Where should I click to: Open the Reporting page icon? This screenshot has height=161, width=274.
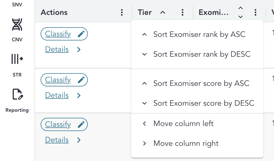click(17, 94)
